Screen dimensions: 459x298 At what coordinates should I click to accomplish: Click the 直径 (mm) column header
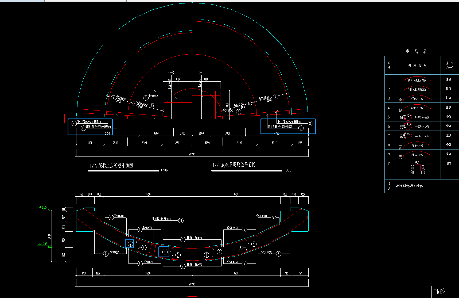point(450,66)
